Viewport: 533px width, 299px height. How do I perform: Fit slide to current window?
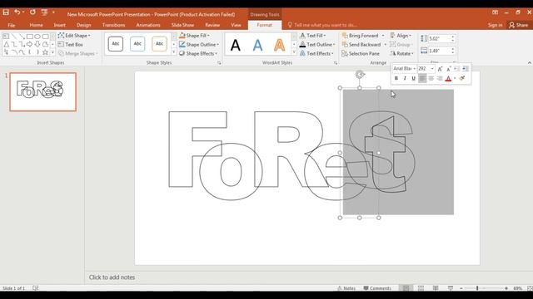click(530, 288)
